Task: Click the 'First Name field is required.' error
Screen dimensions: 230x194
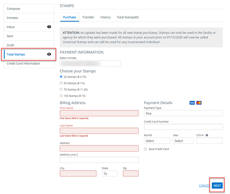Action: click(x=74, y=118)
